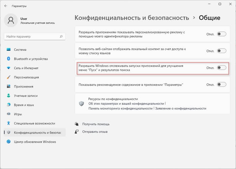This screenshot has width=236, height=169.
Task: Click the Центр обновления Windows icon
Action: click(x=8, y=142)
